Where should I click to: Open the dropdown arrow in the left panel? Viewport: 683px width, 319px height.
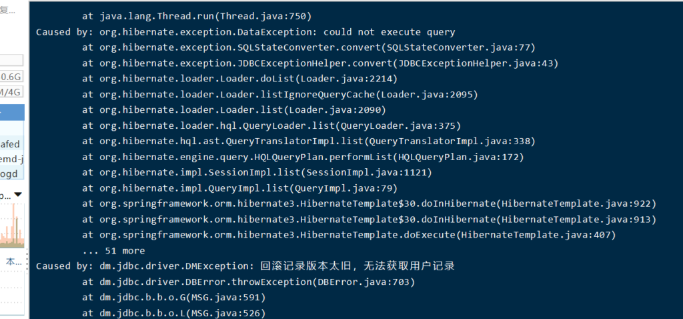coord(18,194)
